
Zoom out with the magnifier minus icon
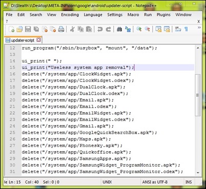point(147,29)
